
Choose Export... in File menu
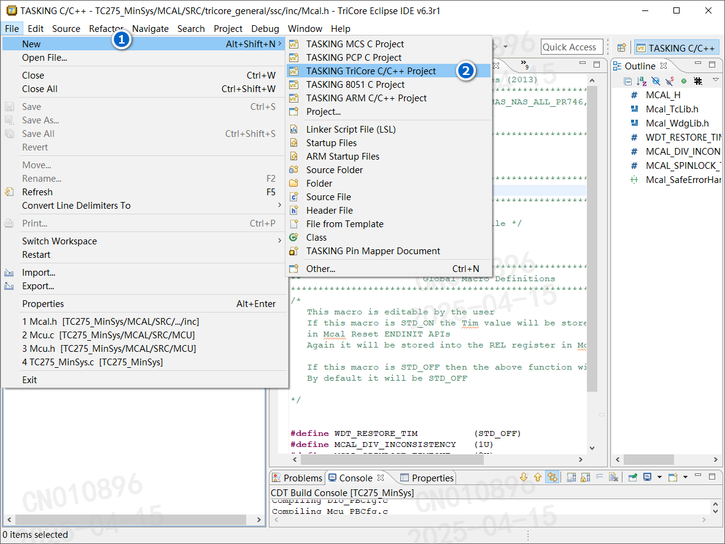coord(144,286)
